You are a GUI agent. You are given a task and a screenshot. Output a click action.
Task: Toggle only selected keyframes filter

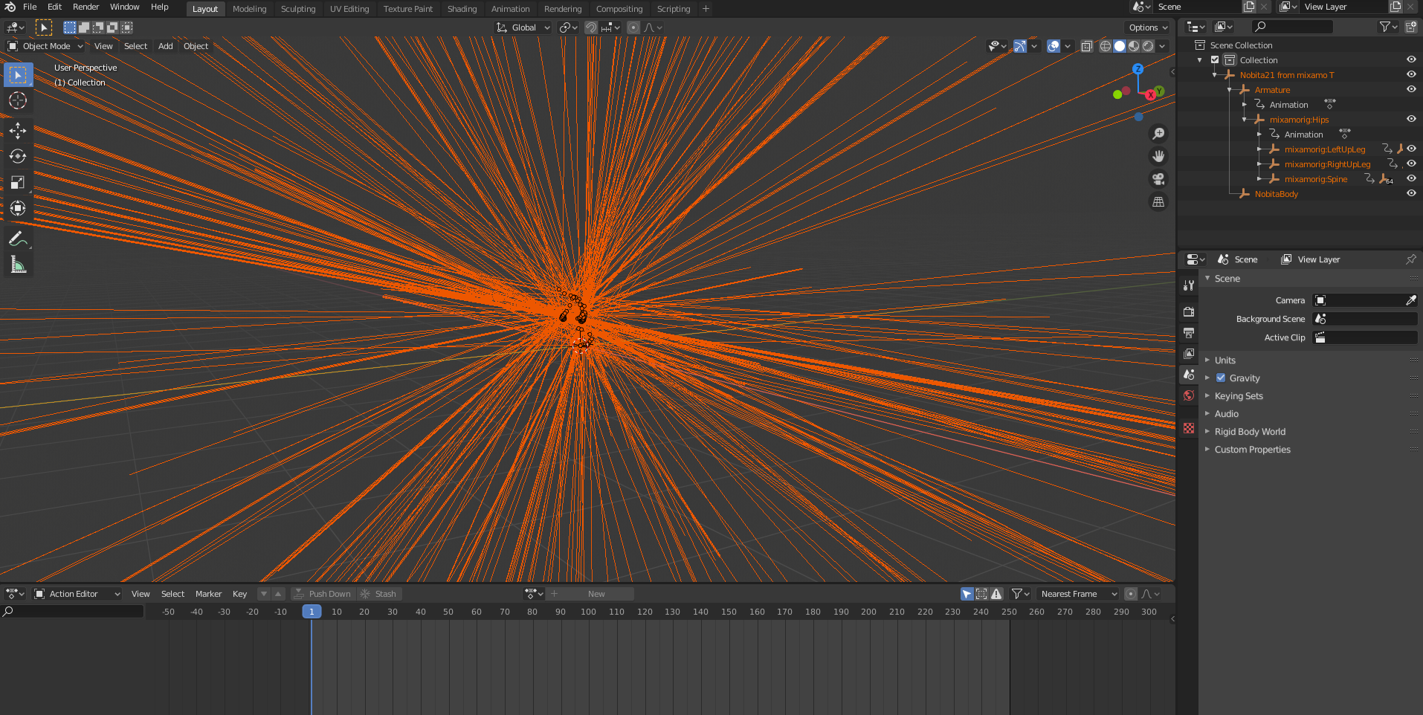pyautogui.click(x=967, y=594)
